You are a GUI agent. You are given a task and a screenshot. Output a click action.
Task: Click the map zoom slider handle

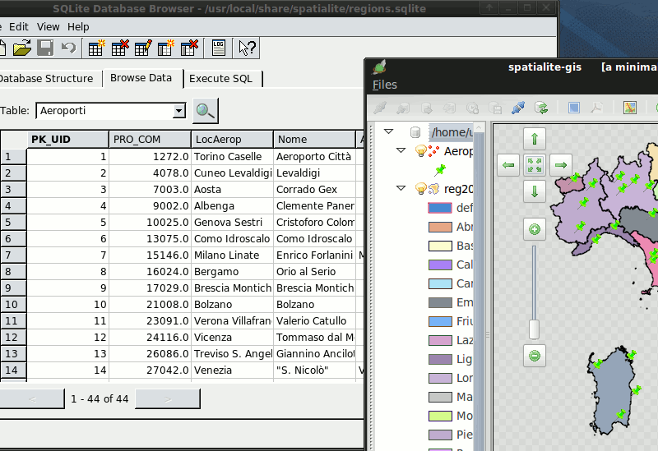534,329
